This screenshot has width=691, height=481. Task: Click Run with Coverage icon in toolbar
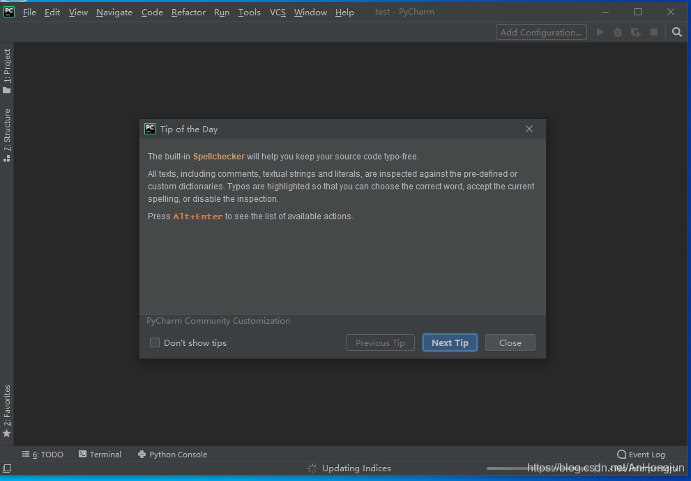[636, 32]
